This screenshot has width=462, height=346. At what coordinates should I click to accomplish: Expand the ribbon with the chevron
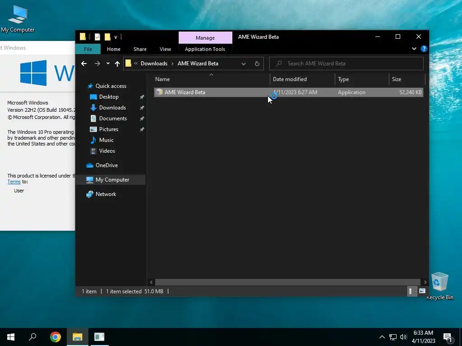414,49
